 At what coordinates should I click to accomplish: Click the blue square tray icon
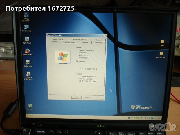pyautogui.click(x=152, y=118)
